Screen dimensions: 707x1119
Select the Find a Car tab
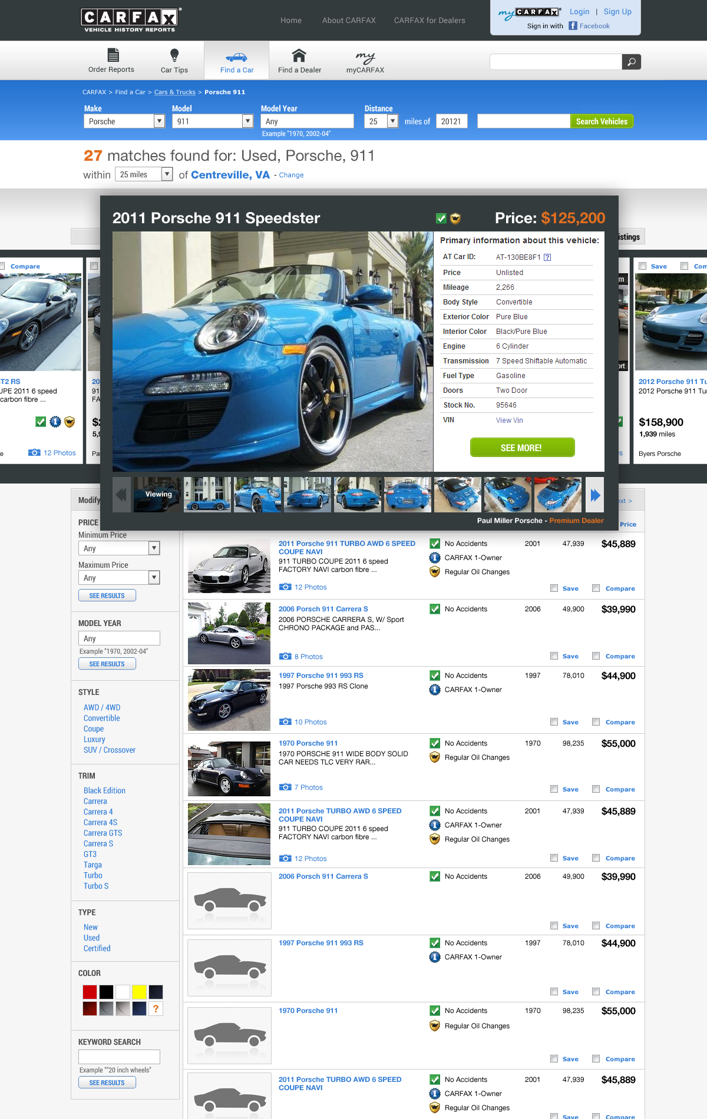click(237, 60)
